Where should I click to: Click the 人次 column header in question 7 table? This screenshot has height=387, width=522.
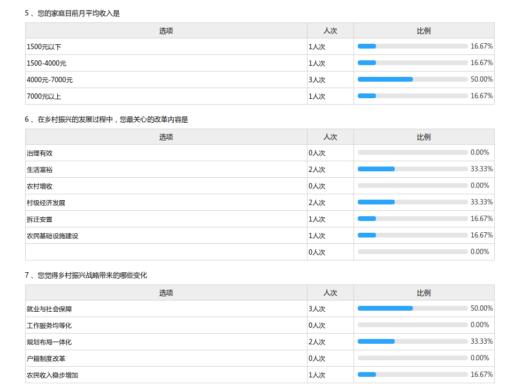[330, 293]
